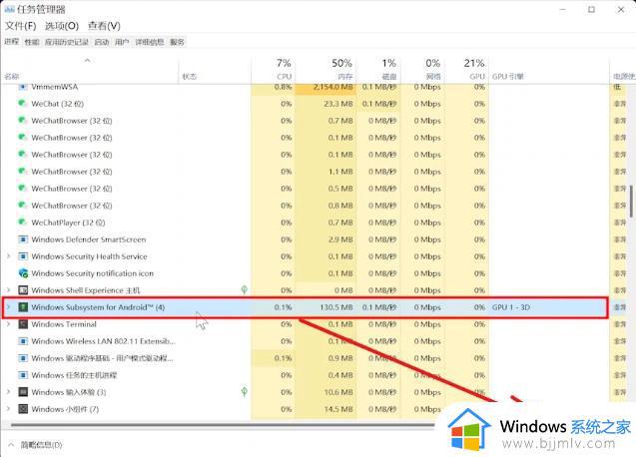Screen dimensions: 636x457
Task: Click the Windows 任务的主机进程 icon
Action: [23, 375]
